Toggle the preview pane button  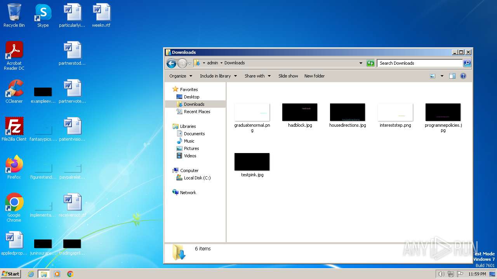(452, 76)
